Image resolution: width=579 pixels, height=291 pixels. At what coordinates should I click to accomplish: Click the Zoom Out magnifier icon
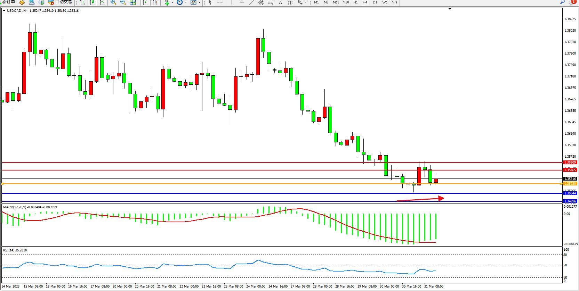pos(123,2)
